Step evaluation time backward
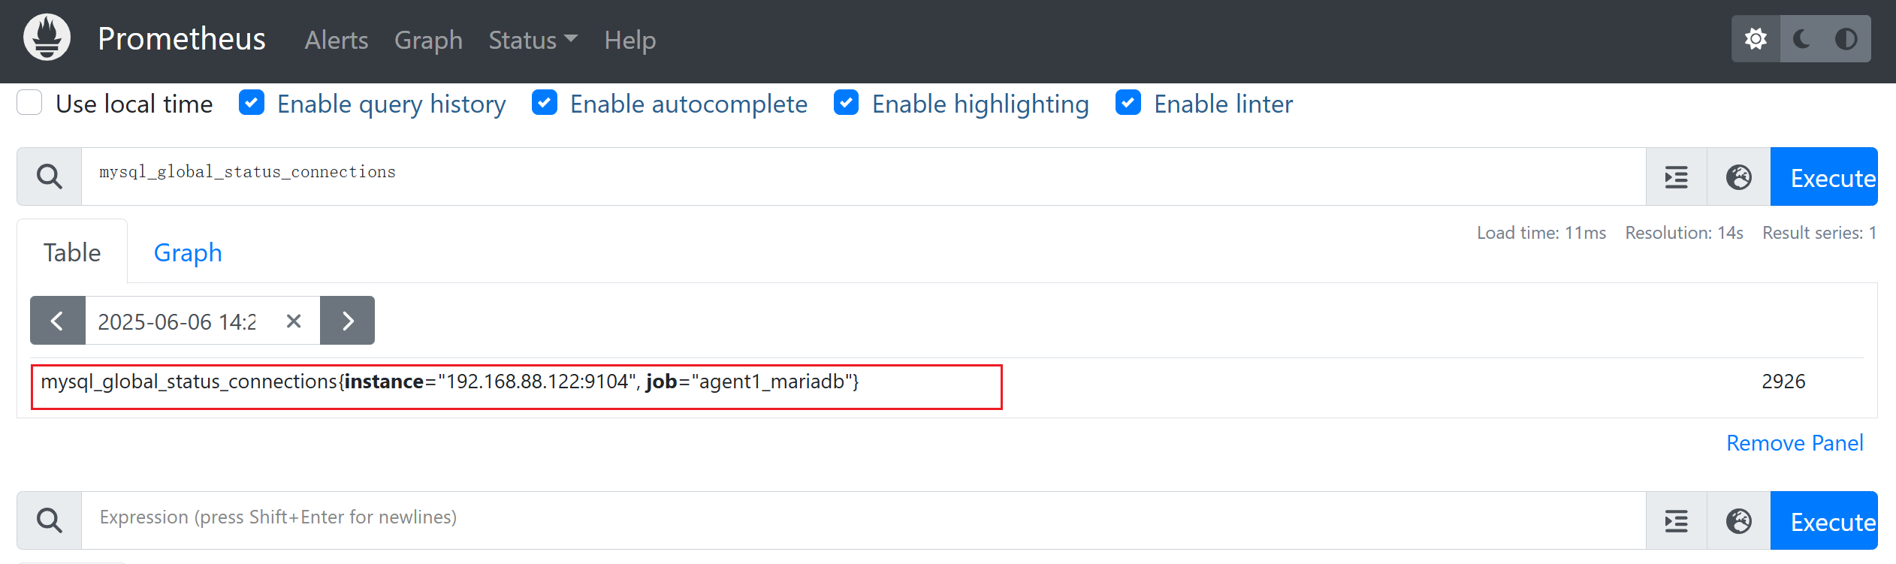This screenshot has width=1896, height=564. pos(58,321)
